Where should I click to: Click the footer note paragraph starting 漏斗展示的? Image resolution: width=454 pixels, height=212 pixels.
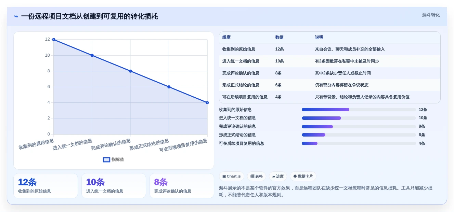click(325, 192)
